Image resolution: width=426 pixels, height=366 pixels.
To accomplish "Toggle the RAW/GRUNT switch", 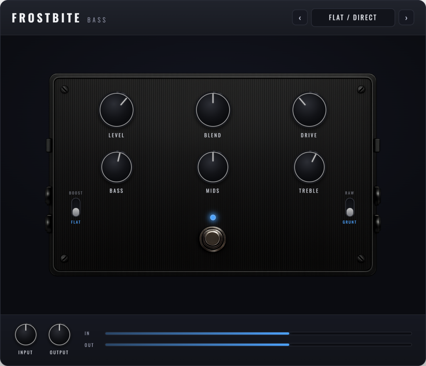I will (x=350, y=208).
